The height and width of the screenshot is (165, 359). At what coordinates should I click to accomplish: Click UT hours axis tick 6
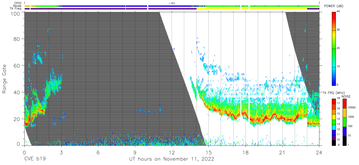pos(98,152)
